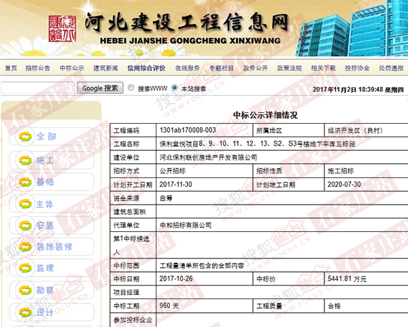Image resolution: width=408 pixels, height=327 pixels.
Task: Click funding source value 自筹
Action: [166, 199]
